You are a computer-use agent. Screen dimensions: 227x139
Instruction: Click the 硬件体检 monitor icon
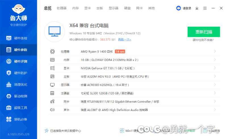click(9, 38)
